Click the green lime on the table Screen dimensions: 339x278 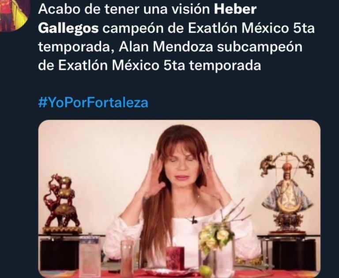(205, 270)
